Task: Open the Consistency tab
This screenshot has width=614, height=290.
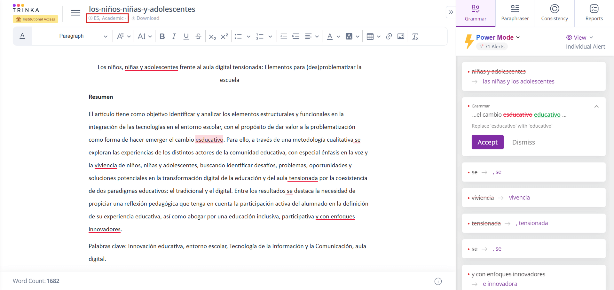Action: (555, 13)
